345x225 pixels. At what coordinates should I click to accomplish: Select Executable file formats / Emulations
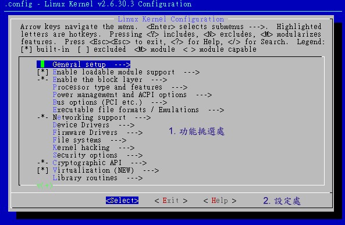[x=126, y=110]
